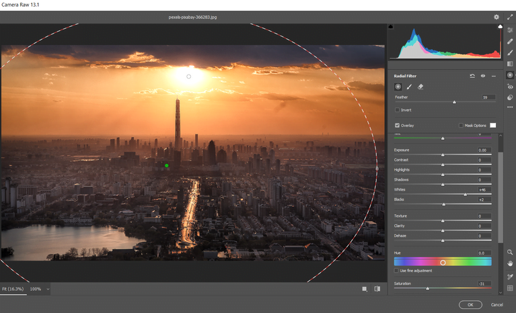This screenshot has height=313, width=516.
Task: Select the Graduated Filter tool
Action: pos(510,64)
